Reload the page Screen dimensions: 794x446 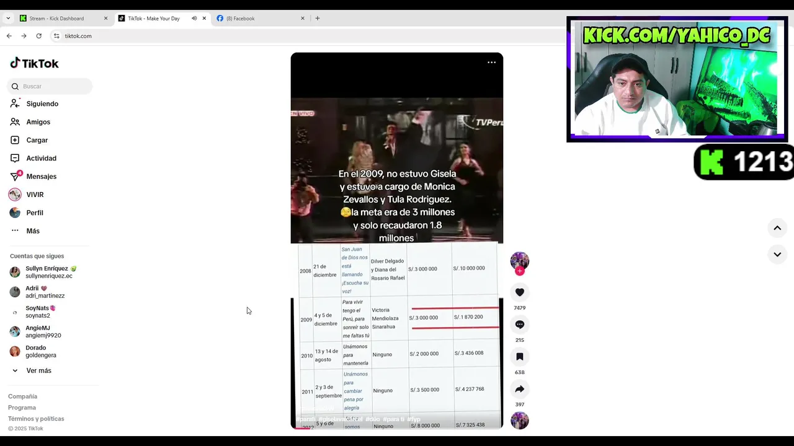tap(38, 36)
